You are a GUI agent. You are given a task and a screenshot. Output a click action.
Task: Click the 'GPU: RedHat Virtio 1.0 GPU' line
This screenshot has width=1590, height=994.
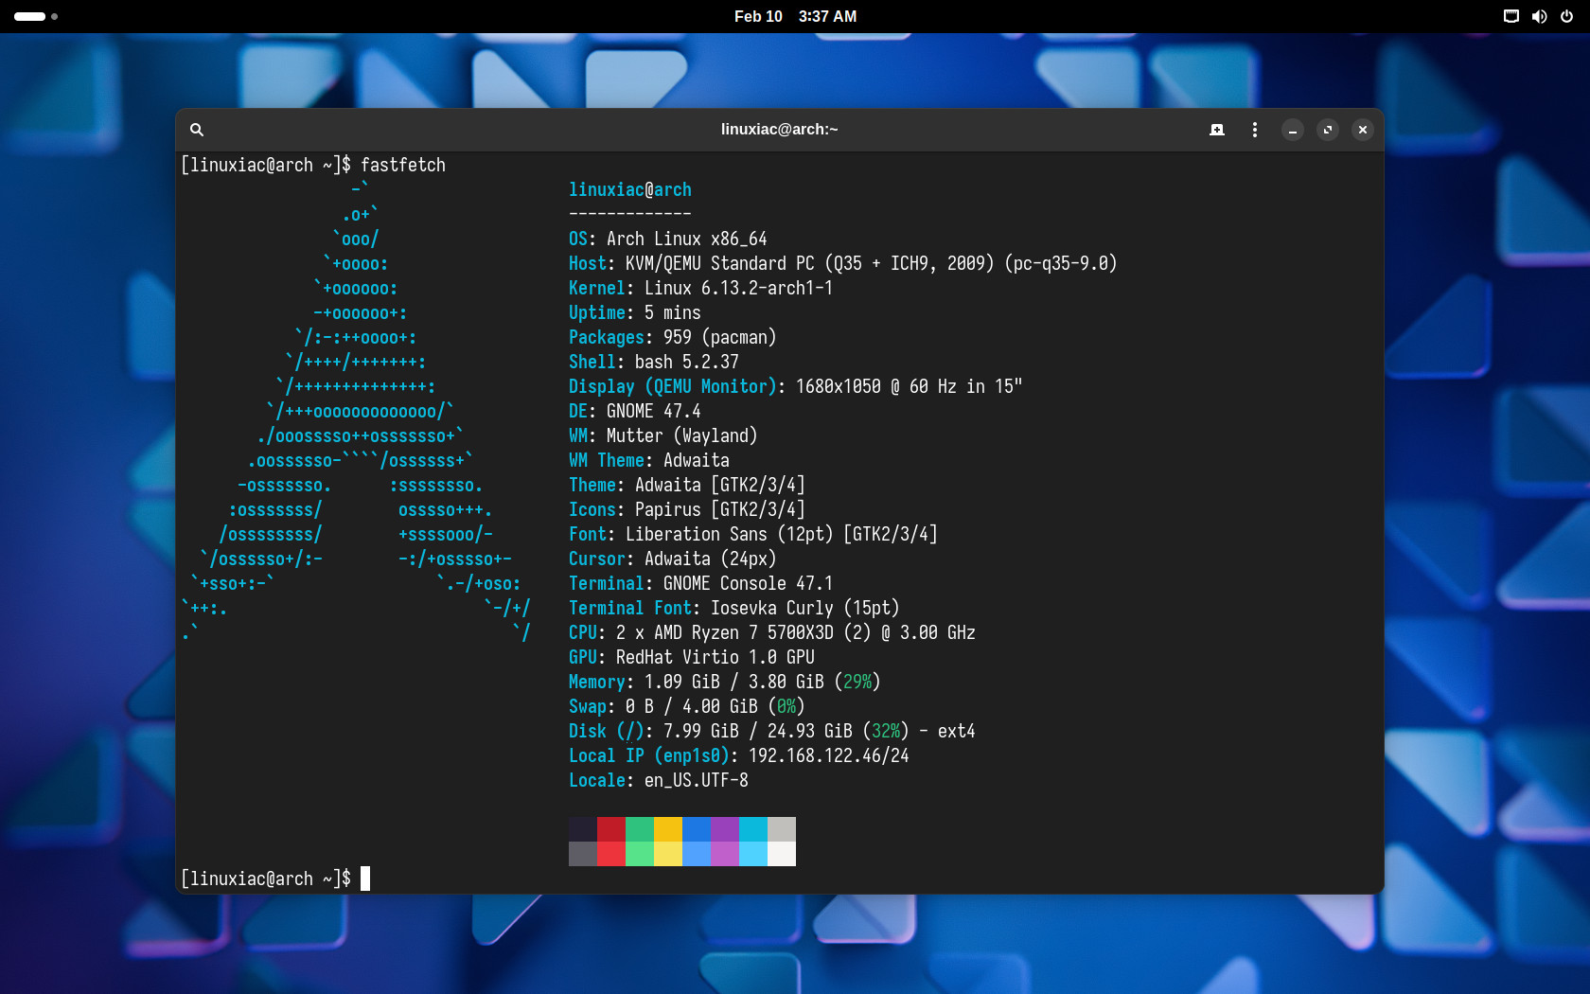(692, 657)
